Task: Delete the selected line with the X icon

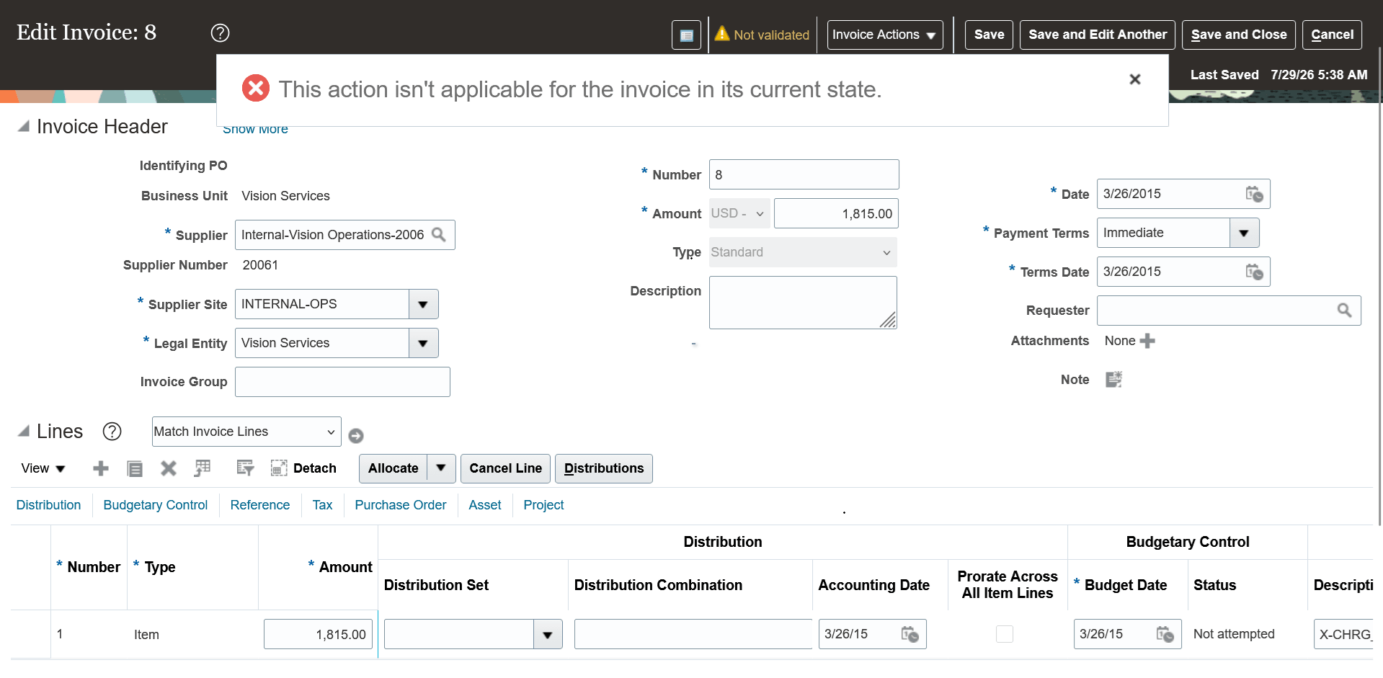Action: point(169,469)
